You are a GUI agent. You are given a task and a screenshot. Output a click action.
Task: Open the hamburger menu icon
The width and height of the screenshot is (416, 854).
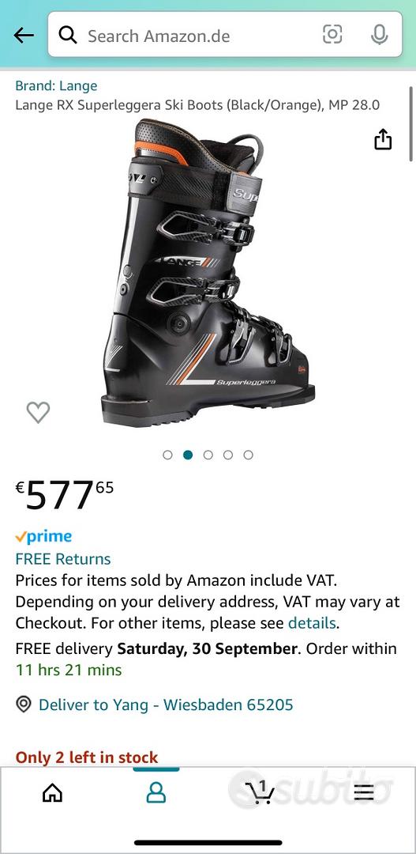click(364, 792)
